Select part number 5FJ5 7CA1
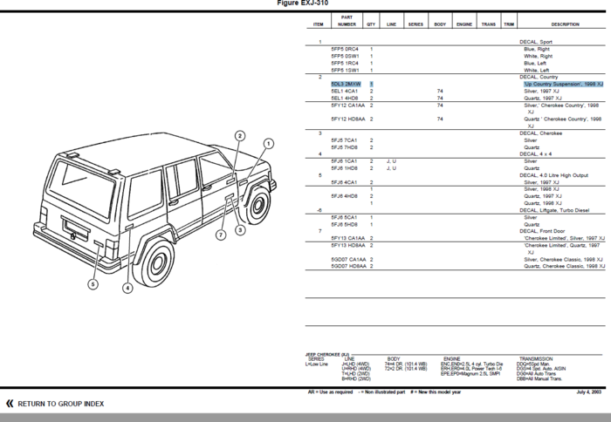611x422 pixels. coord(344,140)
